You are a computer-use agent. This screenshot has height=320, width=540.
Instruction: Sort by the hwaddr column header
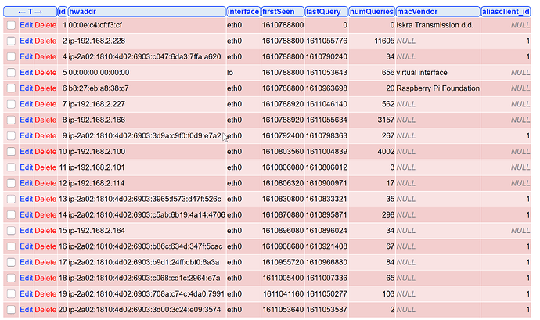pyautogui.click(x=85, y=12)
